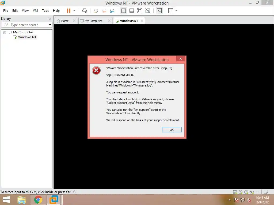The height and width of the screenshot is (205, 274).
Task: Click the Action Center flag icon
Action: point(236,200)
